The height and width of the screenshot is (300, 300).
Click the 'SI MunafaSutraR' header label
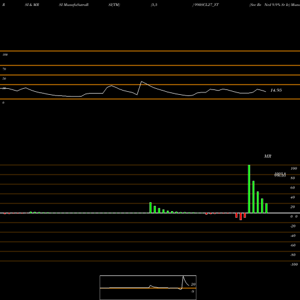tap(74, 5)
